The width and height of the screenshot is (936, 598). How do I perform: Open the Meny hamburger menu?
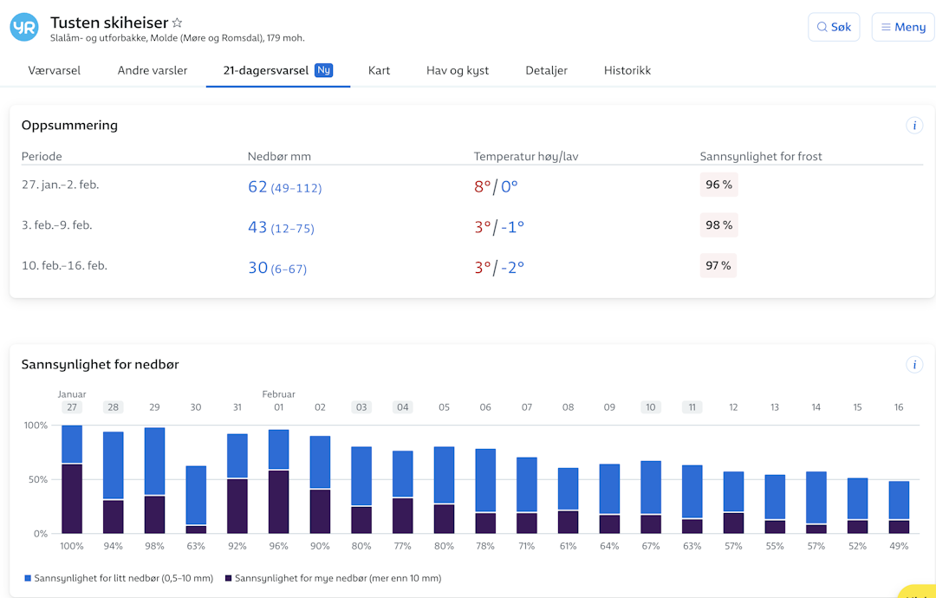903,27
